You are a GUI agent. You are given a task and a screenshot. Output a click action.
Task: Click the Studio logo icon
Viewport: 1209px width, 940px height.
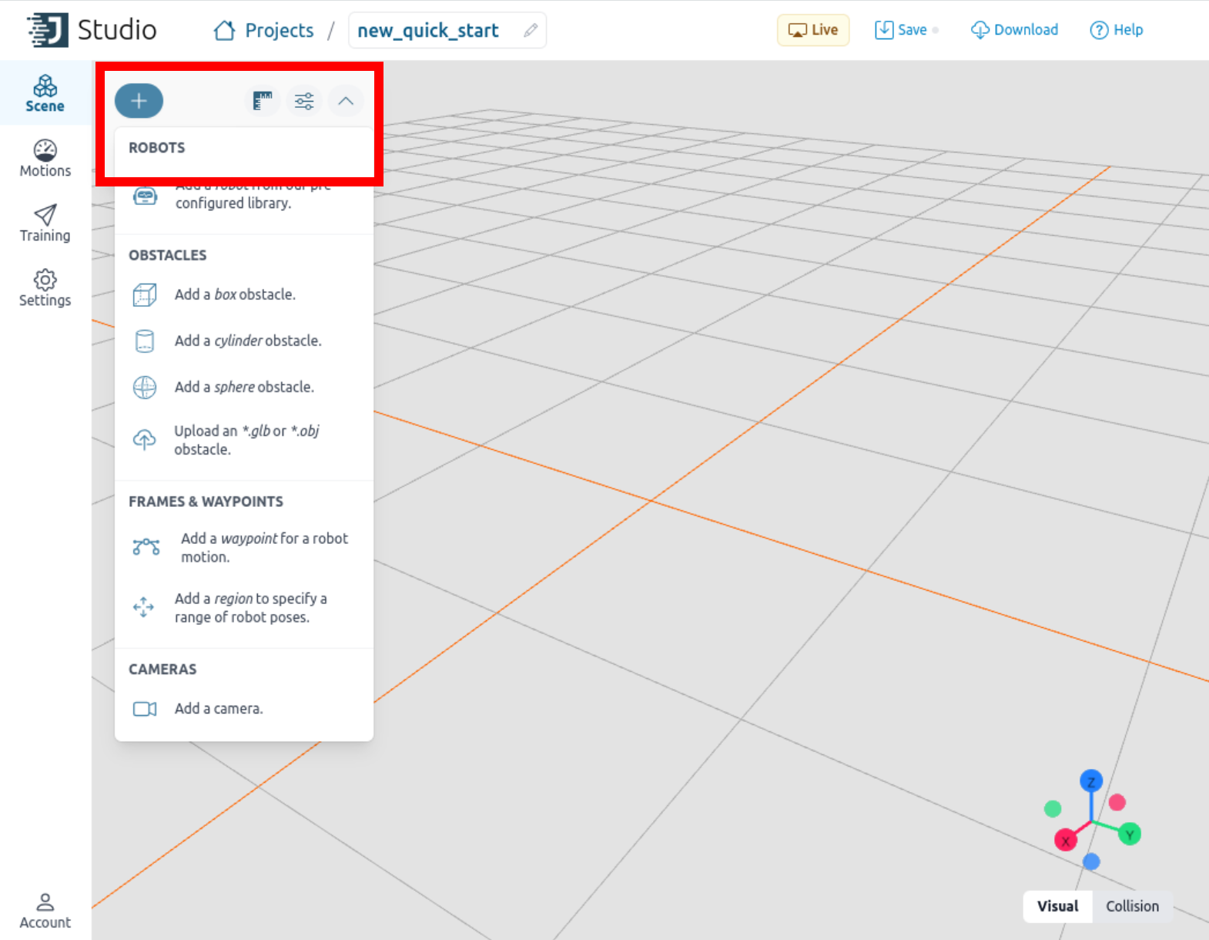coord(48,30)
